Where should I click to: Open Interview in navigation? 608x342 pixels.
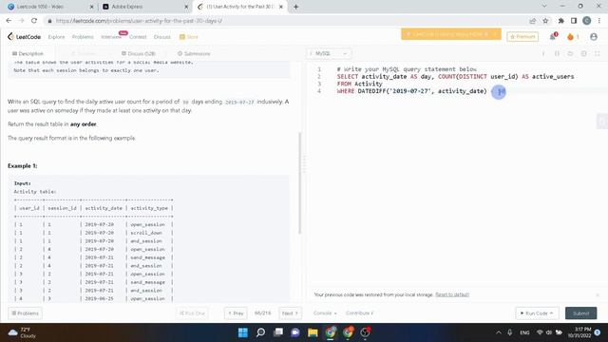(x=111, y=37)
